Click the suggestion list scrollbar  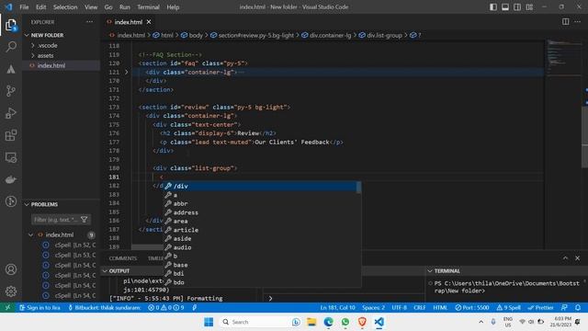358,188
